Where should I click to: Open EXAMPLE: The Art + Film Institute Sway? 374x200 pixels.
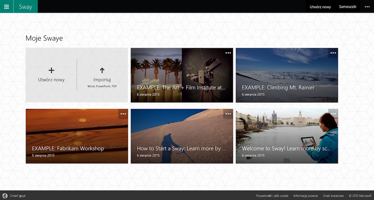click(182, 75)
